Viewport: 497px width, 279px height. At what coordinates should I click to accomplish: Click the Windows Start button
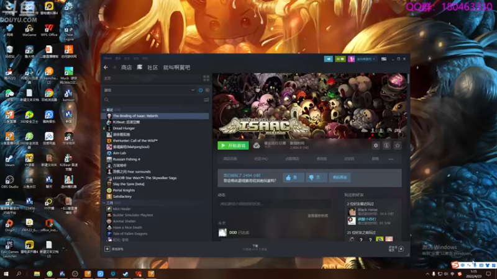6,273
